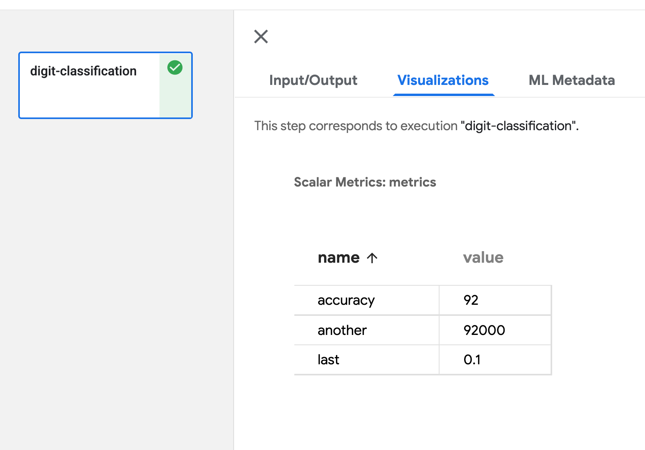Click the node status badge area
Screen dimensions: 645x450
click(175, 85)
